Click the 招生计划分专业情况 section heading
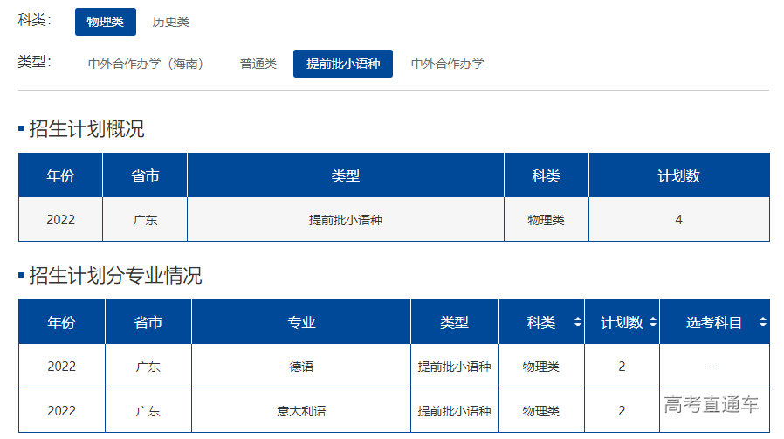Screen dimensions: 784x439 tap(115, 276)
